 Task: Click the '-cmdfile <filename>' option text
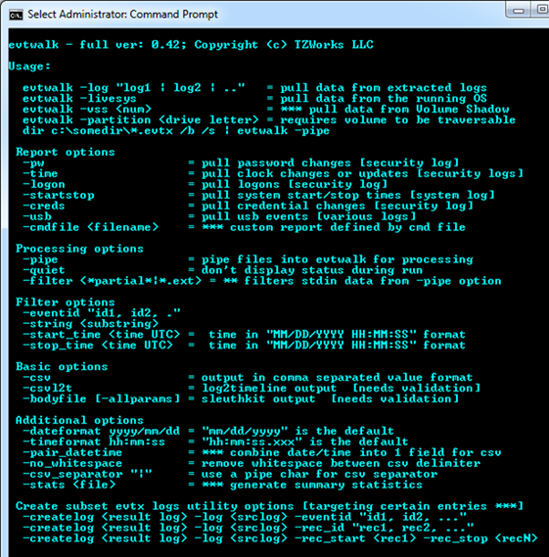[91, 227]
